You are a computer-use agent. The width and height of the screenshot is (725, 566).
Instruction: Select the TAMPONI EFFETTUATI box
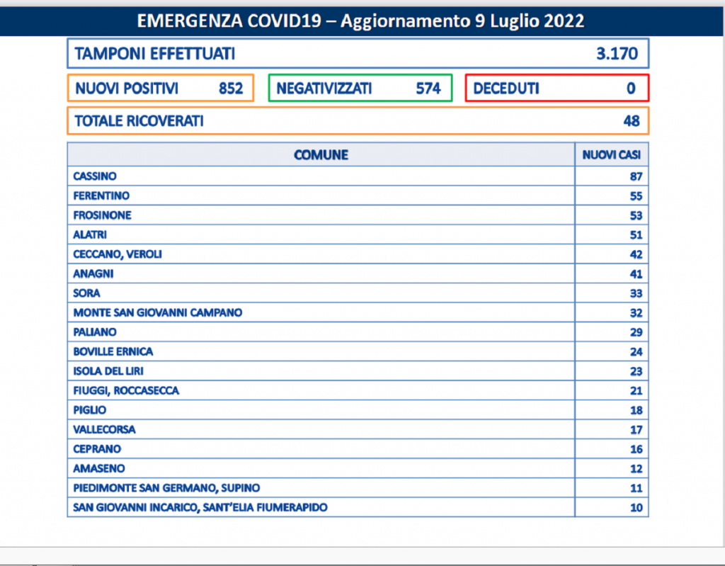tap(358, 54)
